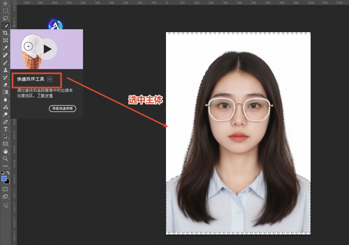Viewport: 349px width, 245px height.
Task: Select the Rectangle shape tool
Action: tap(5, 144)
